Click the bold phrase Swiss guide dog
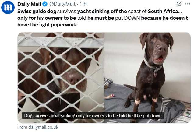The width and height of the screenshot is (194, 137). click(37, 11)
